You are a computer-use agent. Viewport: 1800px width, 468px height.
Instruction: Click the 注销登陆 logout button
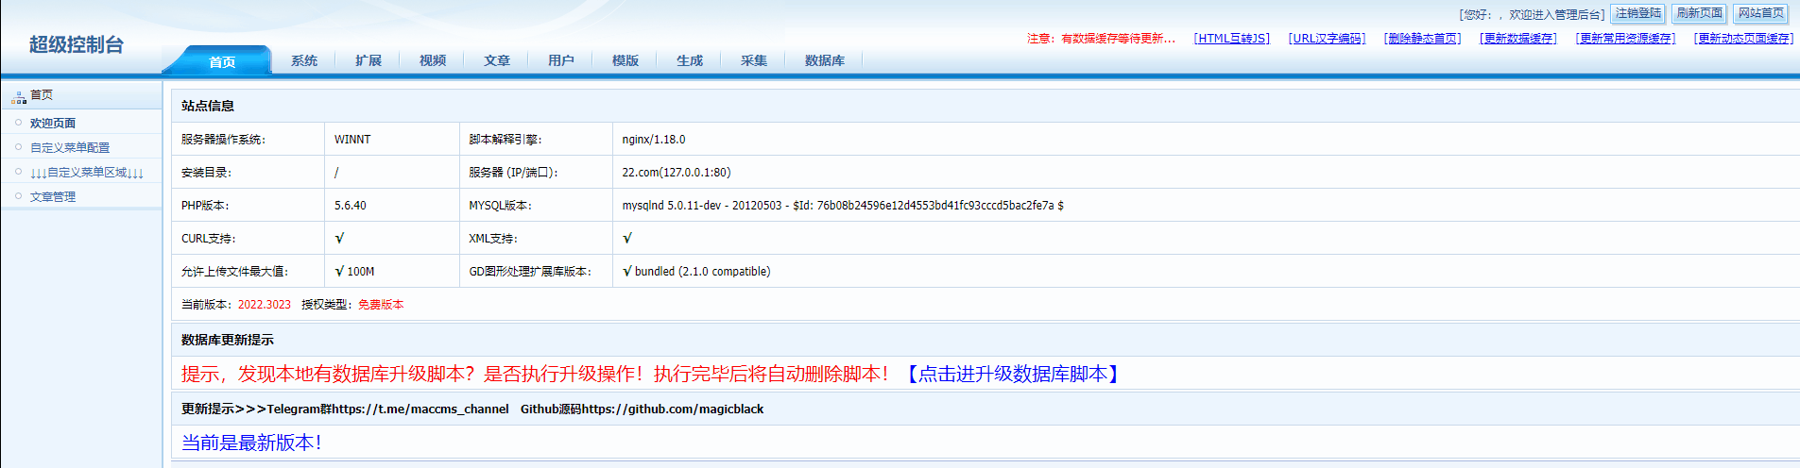(1638, 13)
